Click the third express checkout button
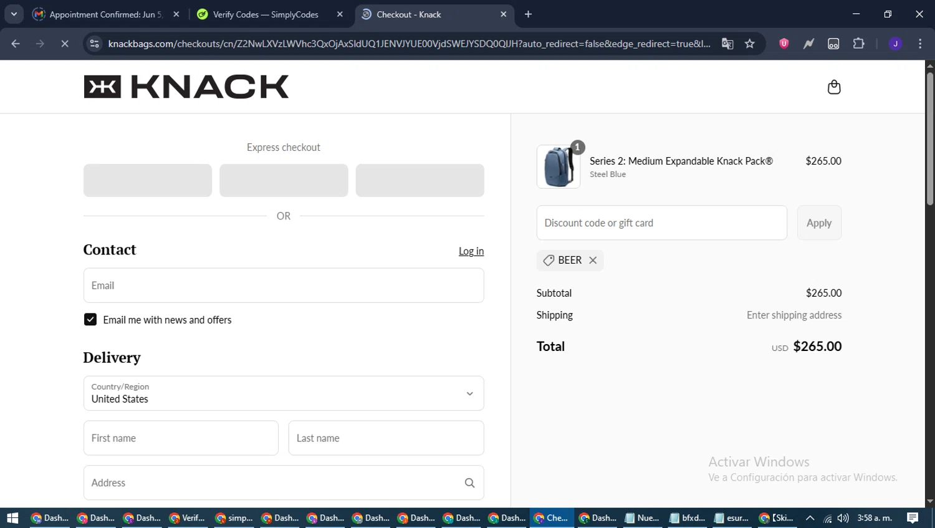The height and width of the screenshot is (528, 935). click(x=420, y=180)
